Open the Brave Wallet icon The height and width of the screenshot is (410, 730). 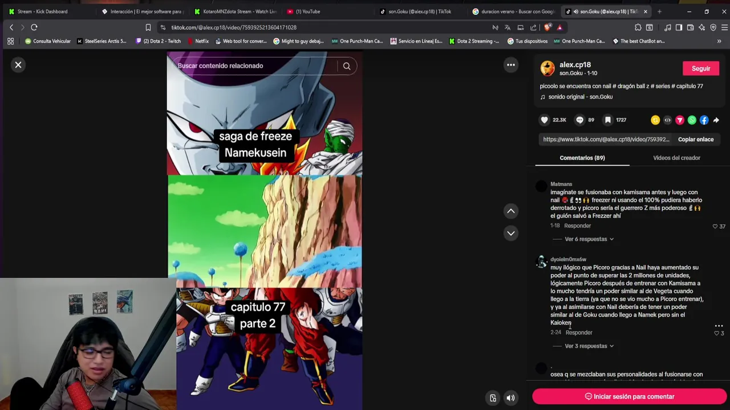pos(690,27)
